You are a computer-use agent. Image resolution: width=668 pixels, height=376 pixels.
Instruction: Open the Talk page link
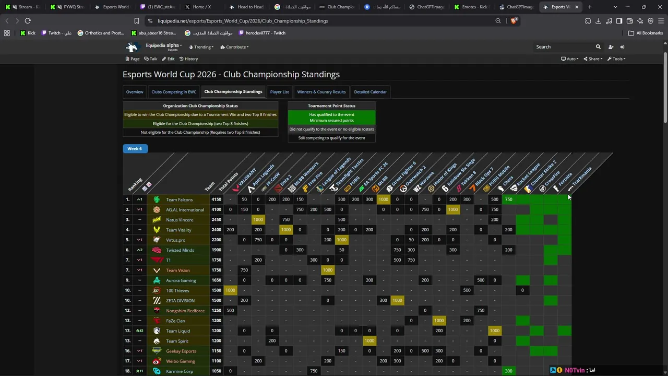pyautogui.click(x=151, y=59)
